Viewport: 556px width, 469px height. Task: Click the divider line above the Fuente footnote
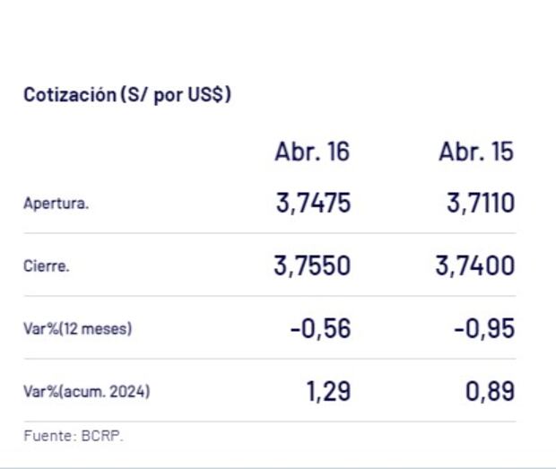(x=269, y=421)
